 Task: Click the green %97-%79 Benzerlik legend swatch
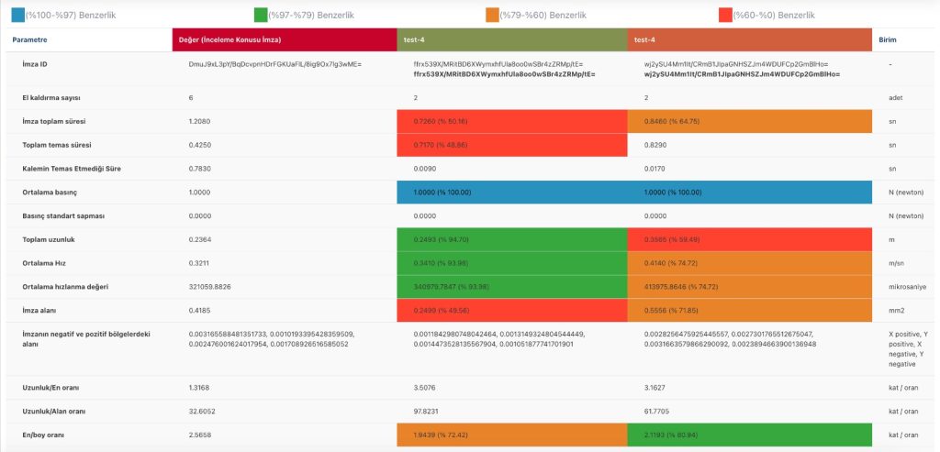click(x=261, y=15)
